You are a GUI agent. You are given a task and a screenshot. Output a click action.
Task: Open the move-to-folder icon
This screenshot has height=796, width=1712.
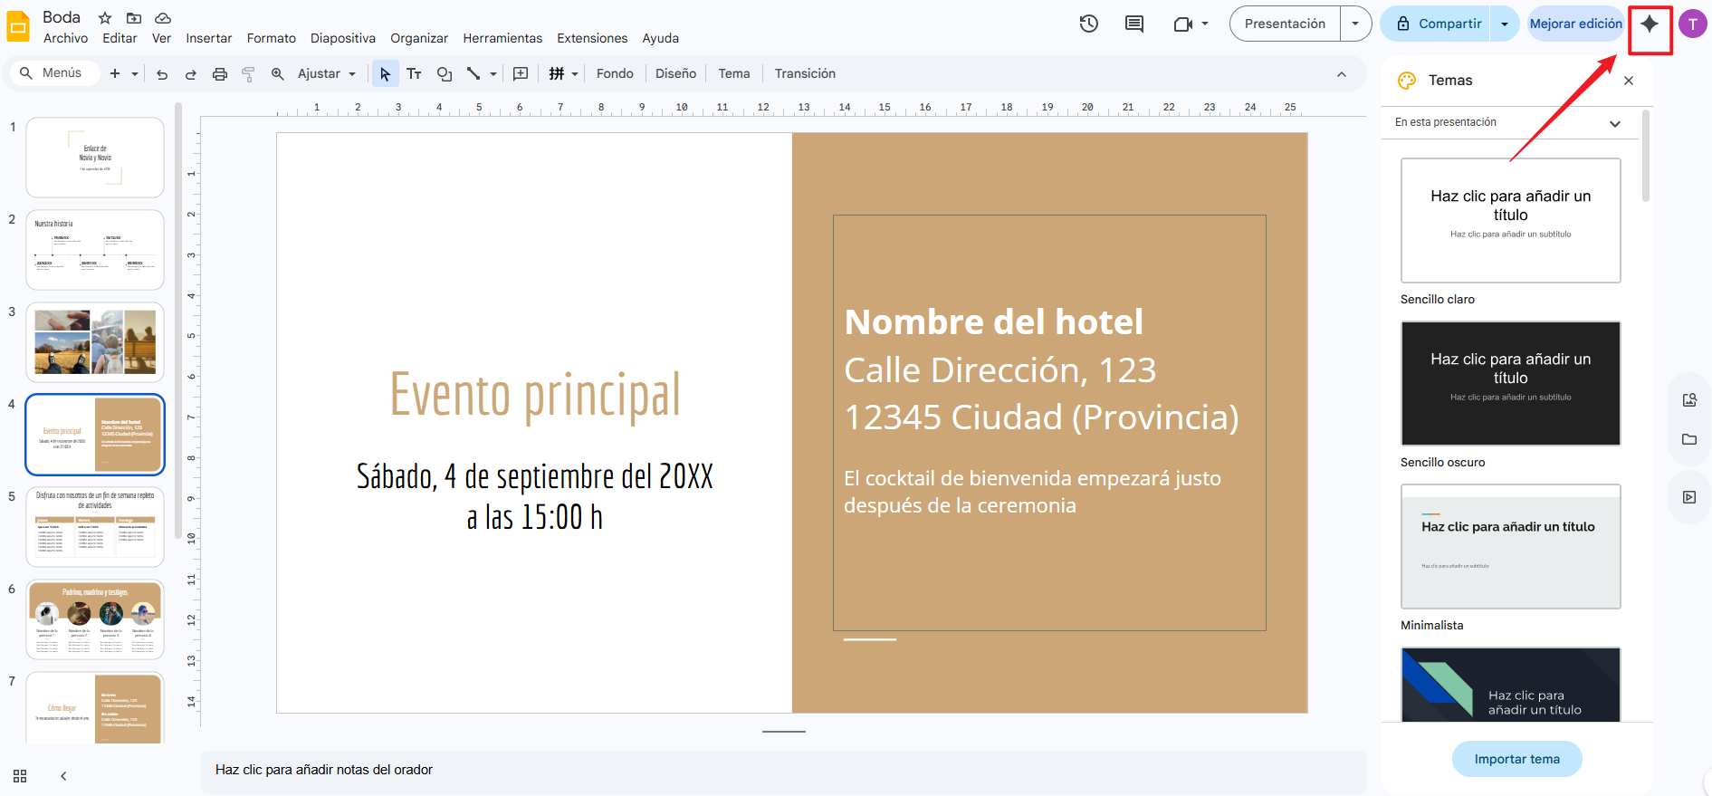click(134, 18)
